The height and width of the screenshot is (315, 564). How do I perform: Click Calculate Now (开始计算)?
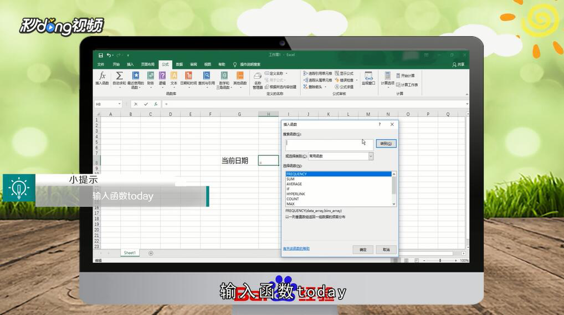(406, 75)
